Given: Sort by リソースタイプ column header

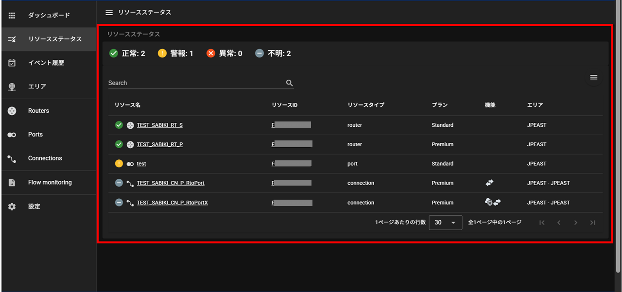Looking at the screenshot, I should [x=365, y=105].
